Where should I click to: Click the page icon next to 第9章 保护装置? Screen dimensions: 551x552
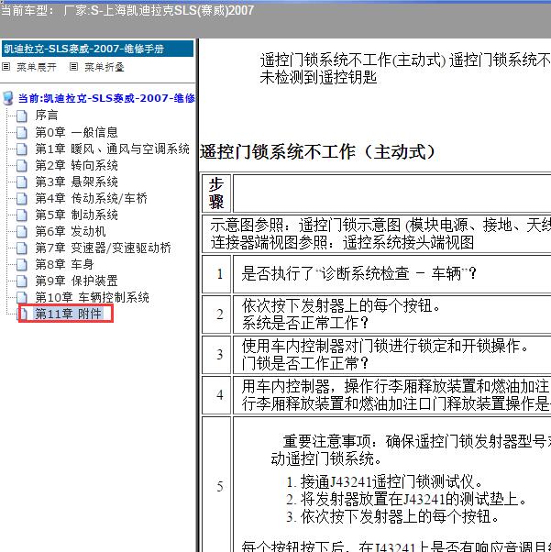22,281
